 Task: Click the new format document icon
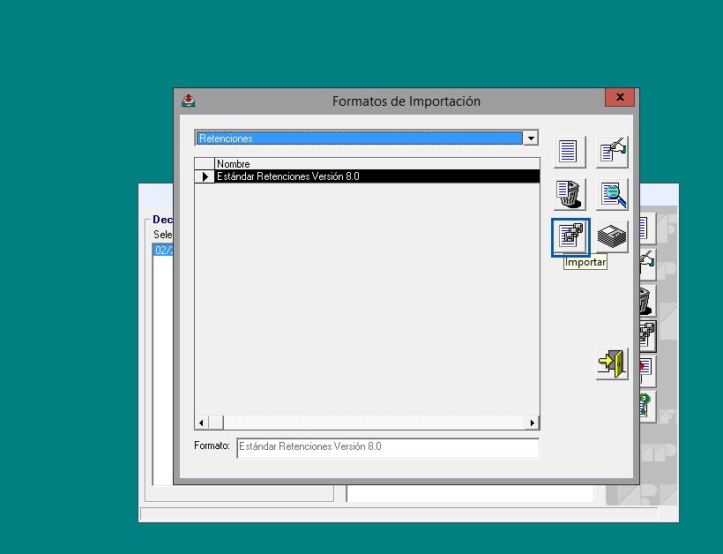point(569,151)
